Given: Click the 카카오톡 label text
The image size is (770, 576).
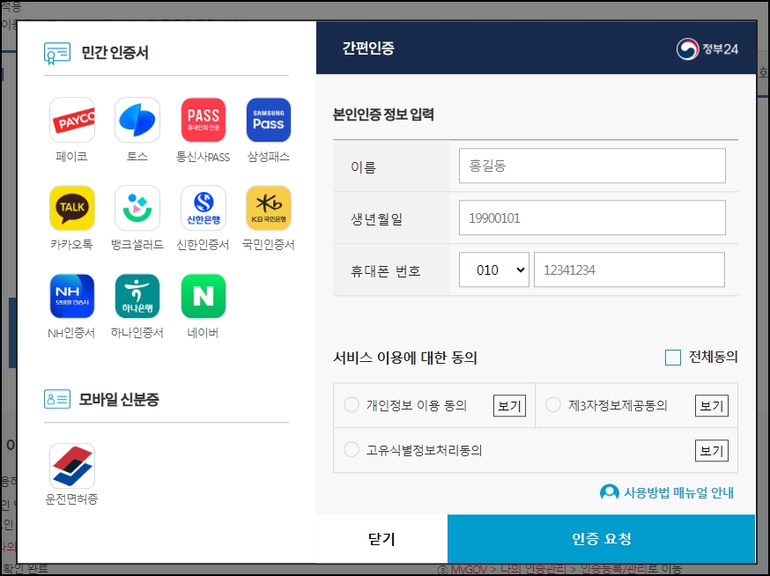Looking at the screenshot, I should click(71, 245).
